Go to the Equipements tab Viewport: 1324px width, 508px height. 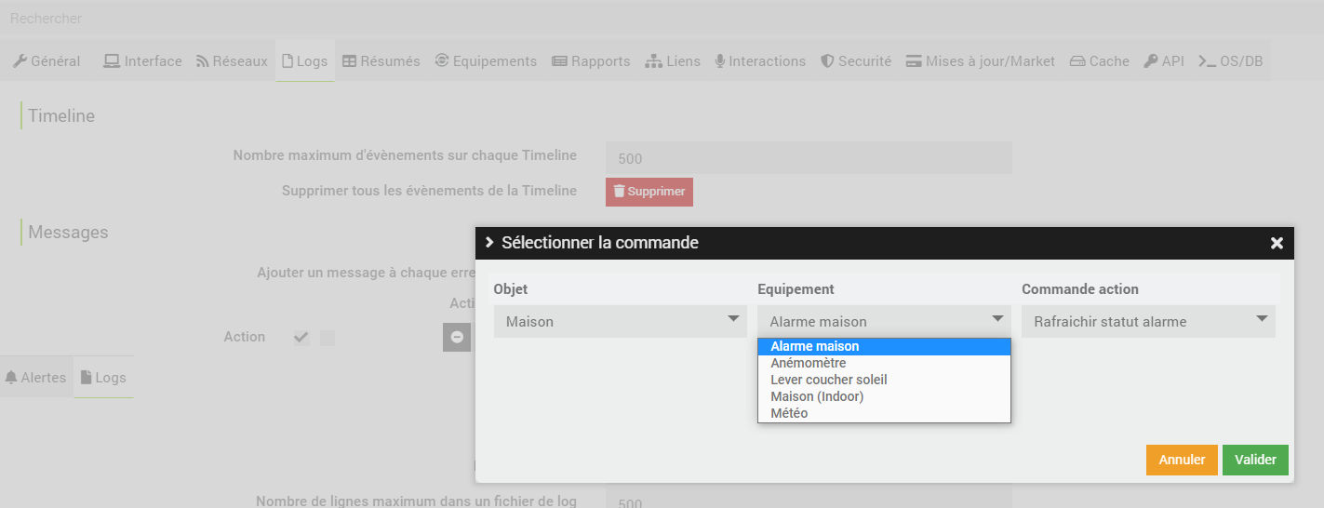tap(486, 61)
